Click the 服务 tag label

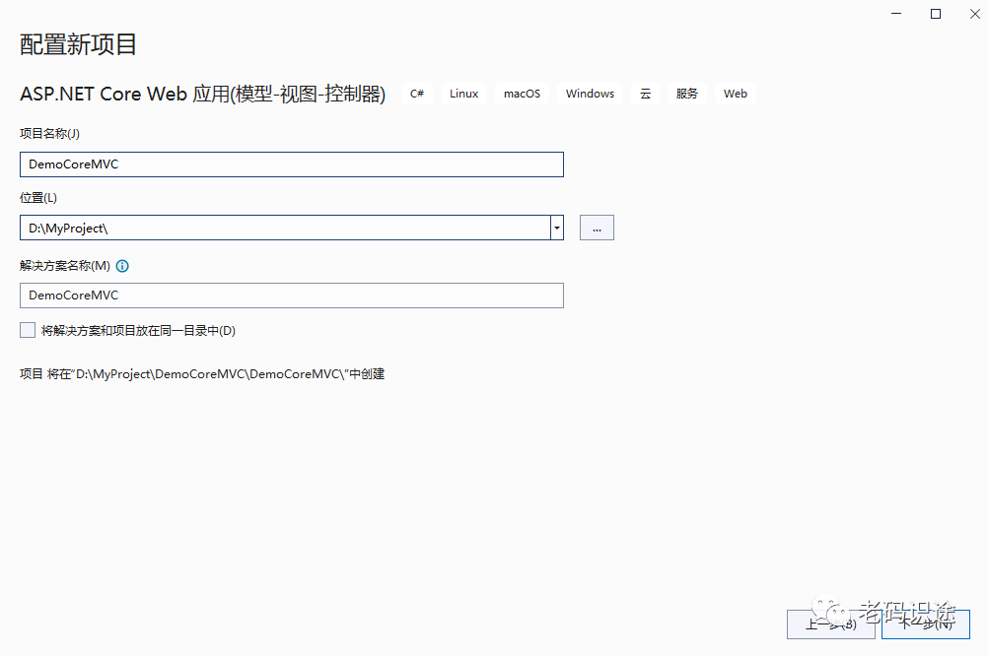click(687, 94)
